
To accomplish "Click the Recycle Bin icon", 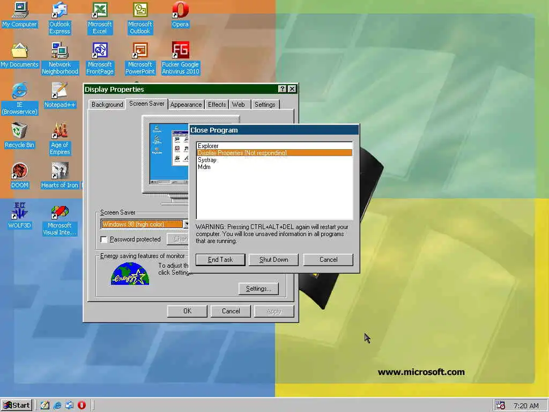I will click(20, 136).
